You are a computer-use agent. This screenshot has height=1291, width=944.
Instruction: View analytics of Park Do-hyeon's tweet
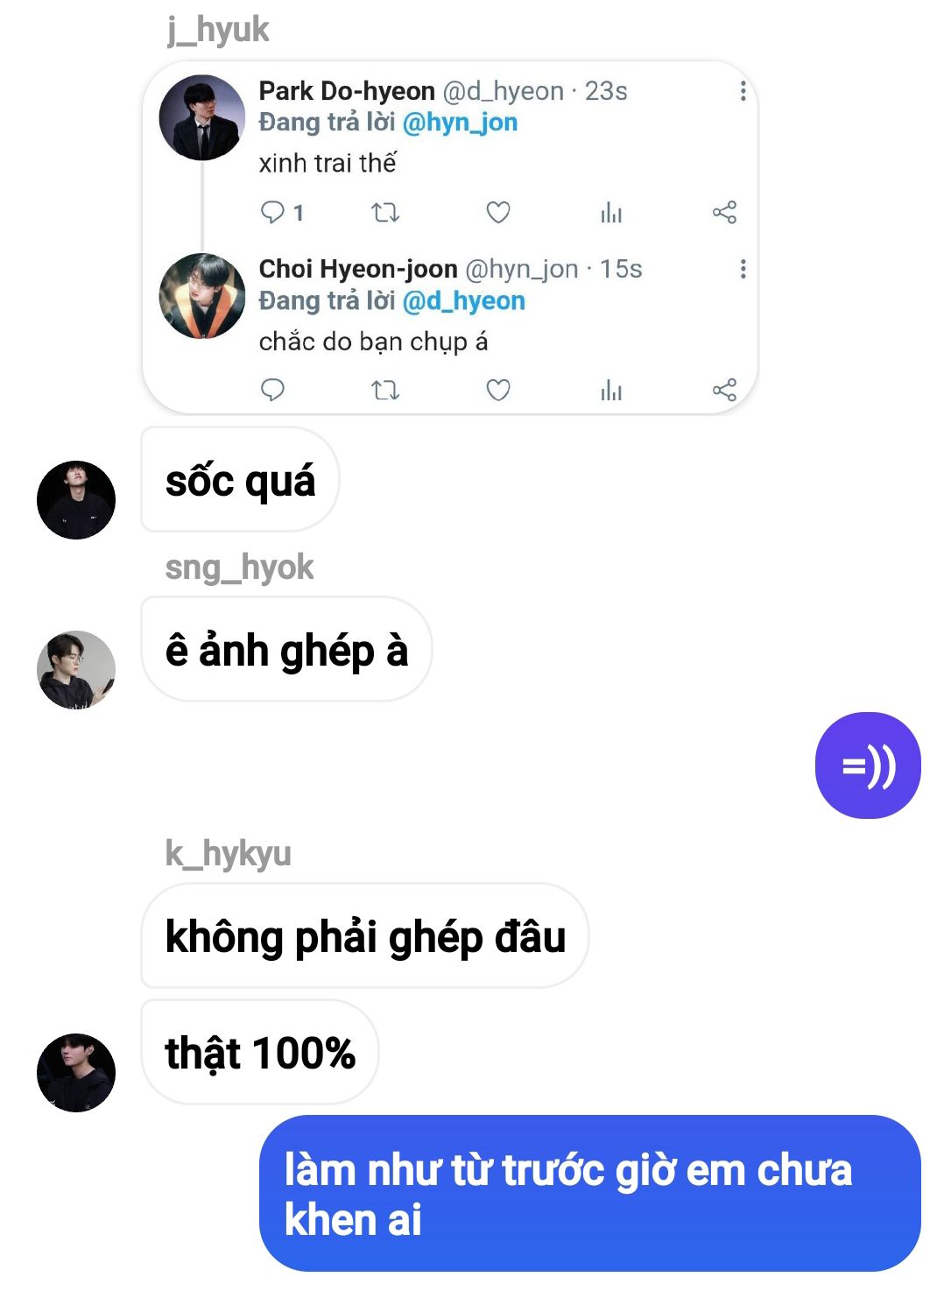tap(611, 212)
